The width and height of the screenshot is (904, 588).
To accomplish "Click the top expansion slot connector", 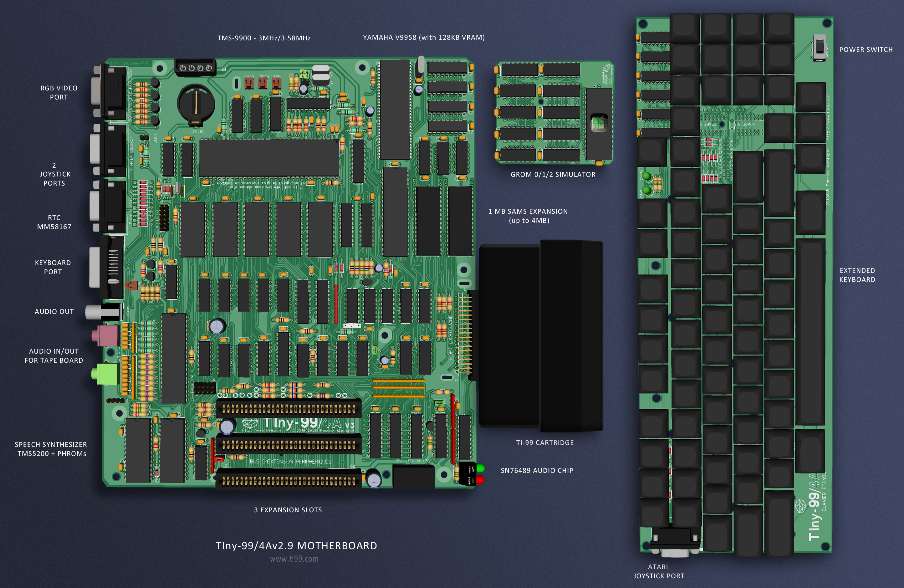I will (289, 408).
